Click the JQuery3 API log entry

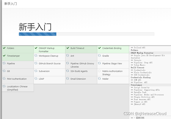point(138,104)
